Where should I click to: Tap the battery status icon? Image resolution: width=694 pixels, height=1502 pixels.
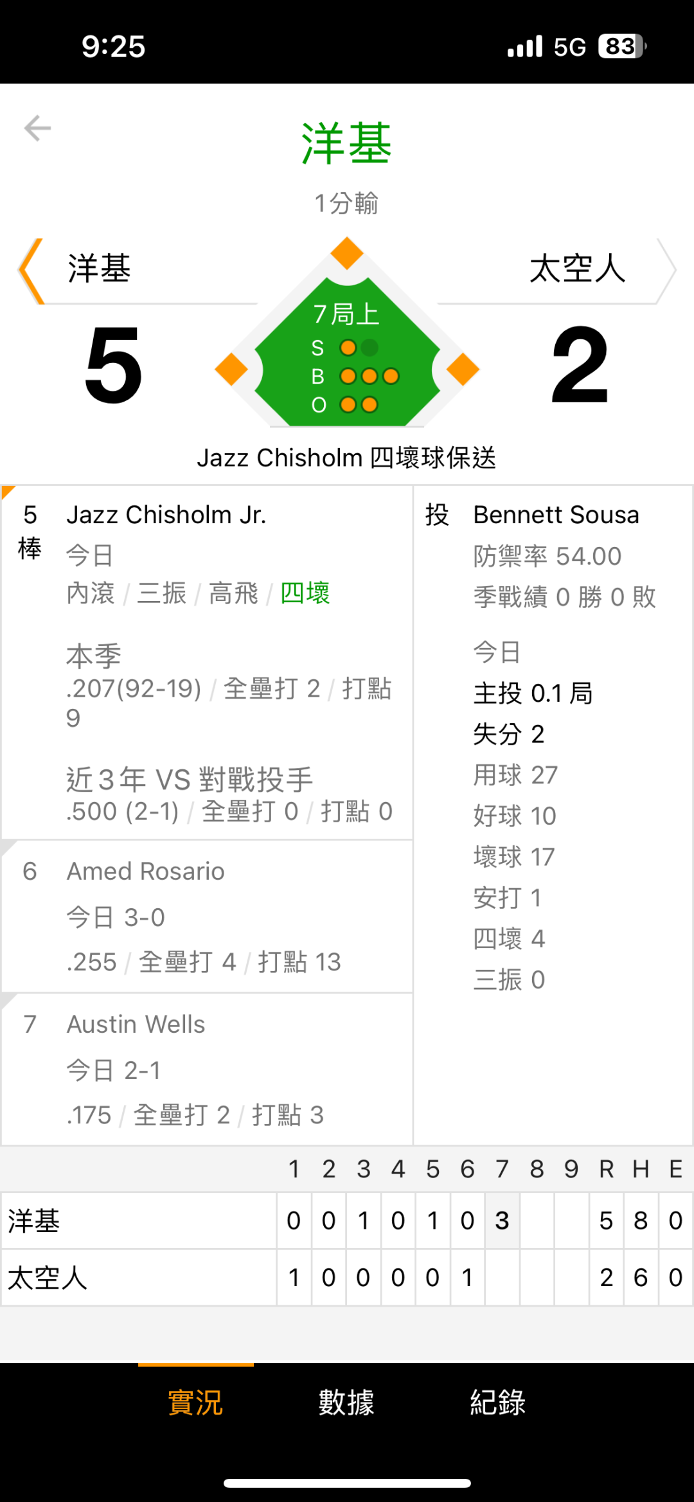pos(621,46)
